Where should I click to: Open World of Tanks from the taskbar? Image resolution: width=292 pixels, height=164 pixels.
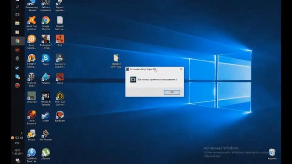tap(17, 59)
